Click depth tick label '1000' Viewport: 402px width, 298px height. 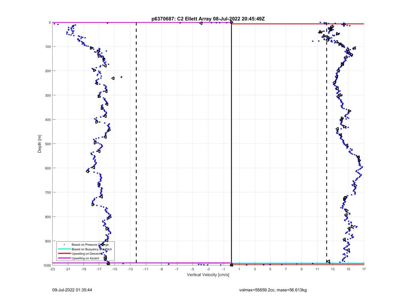pos(47,265)
